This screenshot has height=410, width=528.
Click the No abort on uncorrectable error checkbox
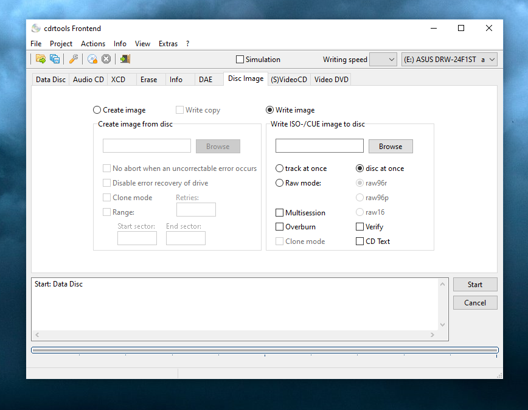[x=106, y=169]
